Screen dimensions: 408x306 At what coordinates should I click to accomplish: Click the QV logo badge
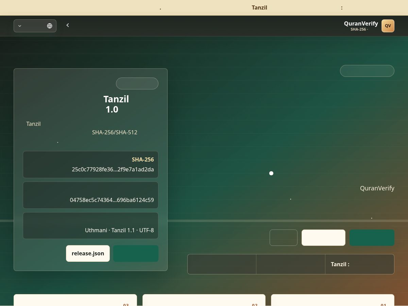point(388,26)
